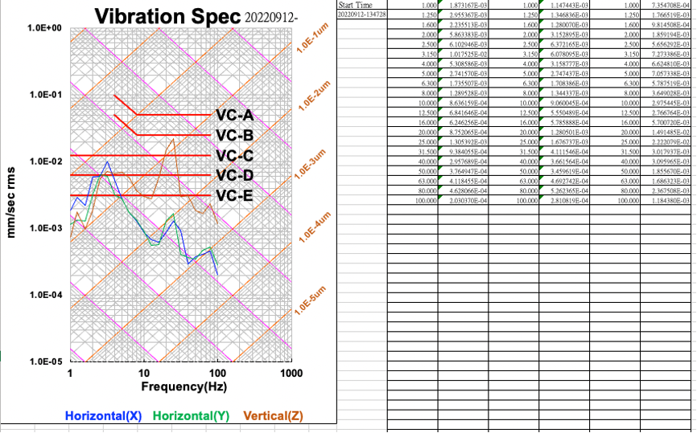Select cell with value 2.747437E-03
Viewport: 697px width, 433px height.
pos(564,73)
